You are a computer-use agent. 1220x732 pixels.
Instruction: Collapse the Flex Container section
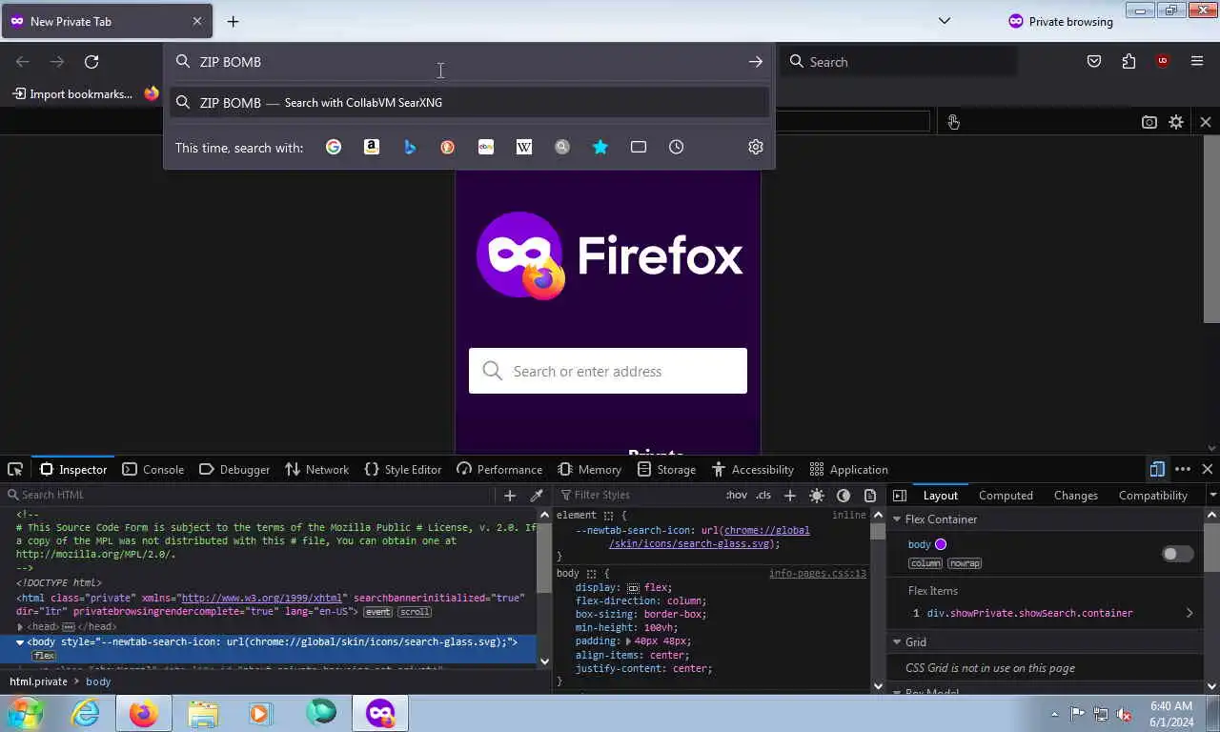(x=897, y=519)
